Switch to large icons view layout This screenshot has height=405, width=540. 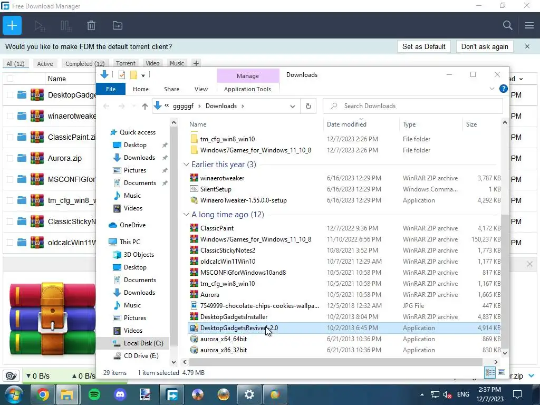(502, 372)
